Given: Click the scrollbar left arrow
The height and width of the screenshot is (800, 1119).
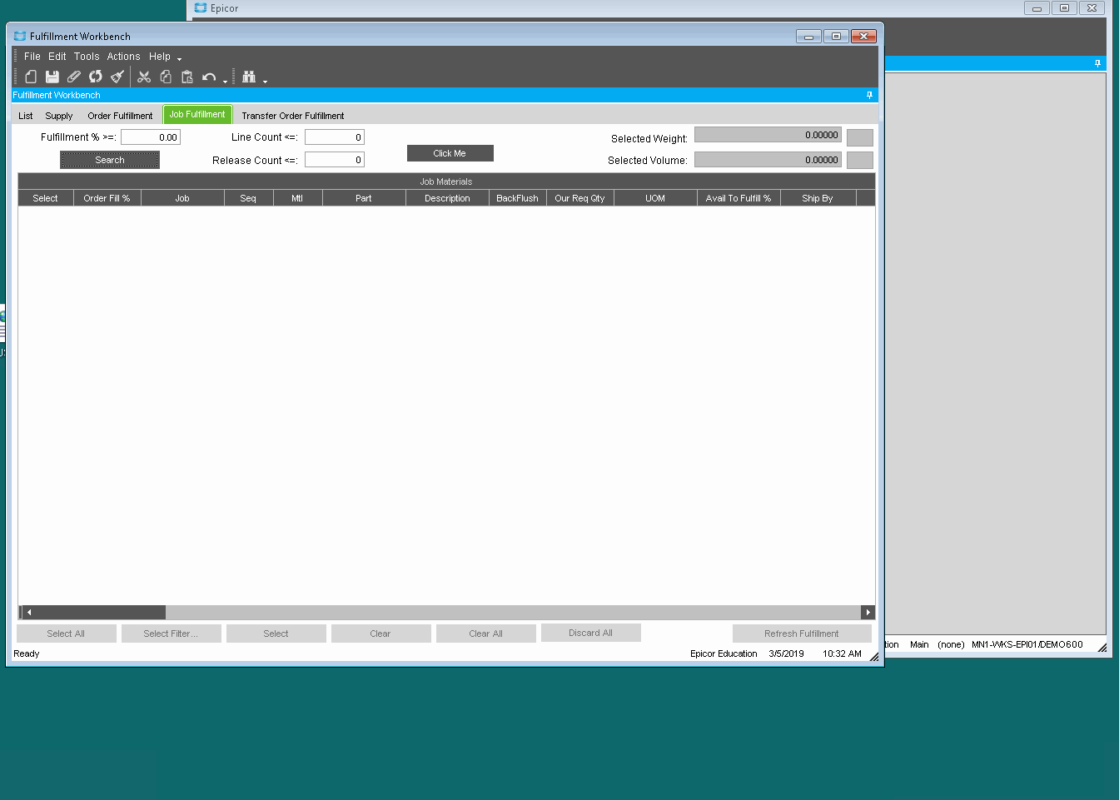Looking at the screenshot, I should click(29, 612).
